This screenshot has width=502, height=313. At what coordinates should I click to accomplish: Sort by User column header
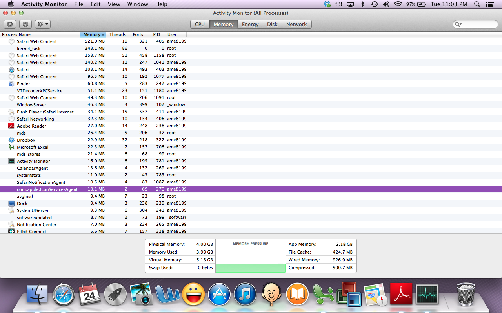click(176, 34)
